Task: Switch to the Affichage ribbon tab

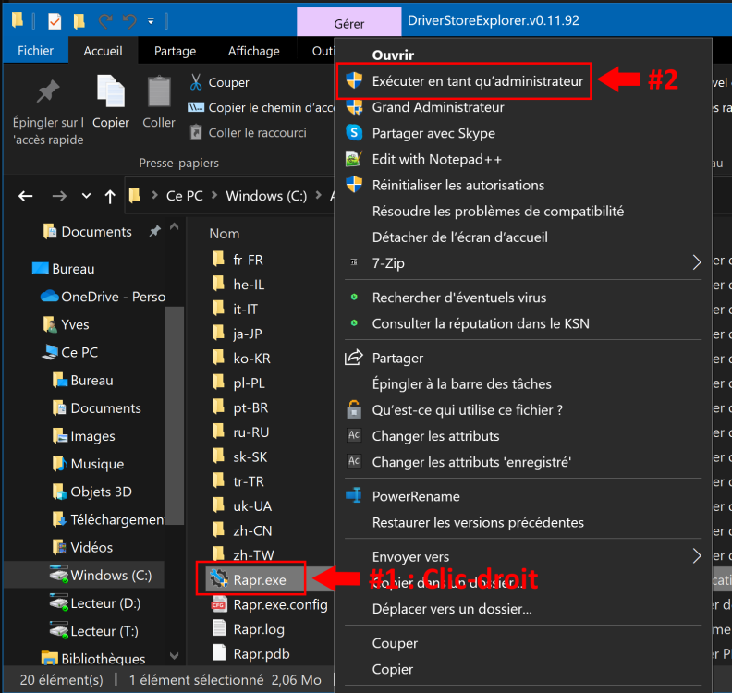Action: (x=254, y=51)
